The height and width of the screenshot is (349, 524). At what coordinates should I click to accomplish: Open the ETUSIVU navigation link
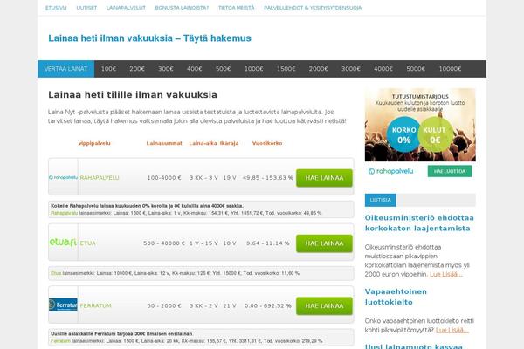[56, 8]
